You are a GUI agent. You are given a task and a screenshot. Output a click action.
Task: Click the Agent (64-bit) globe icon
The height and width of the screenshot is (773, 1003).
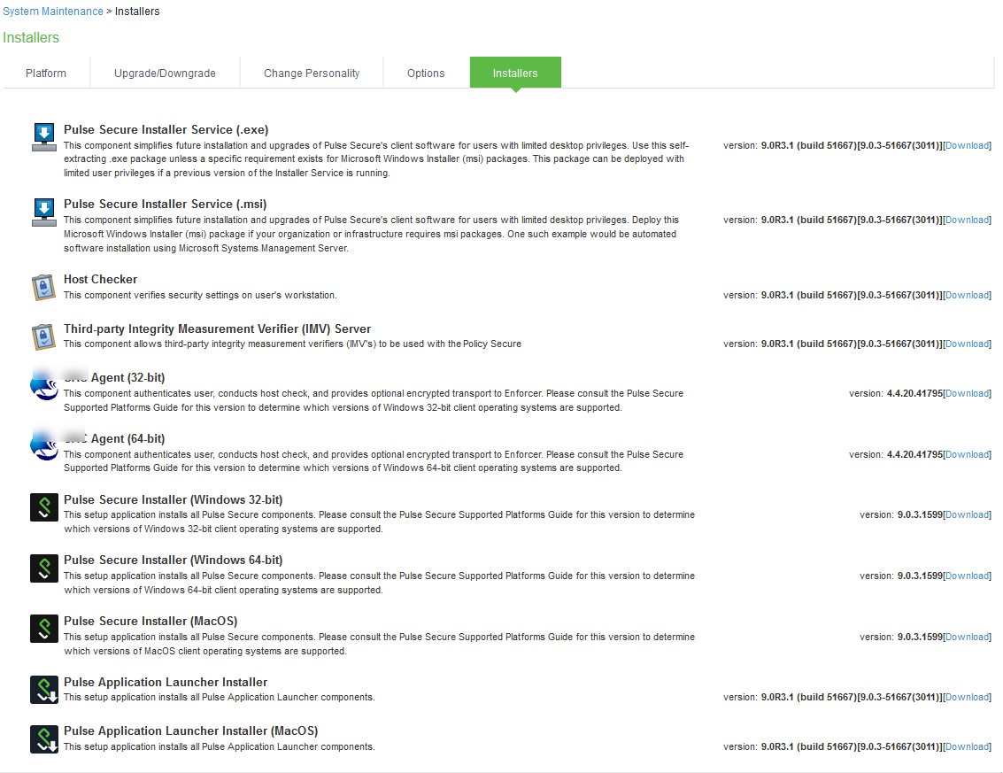[43, 447]
